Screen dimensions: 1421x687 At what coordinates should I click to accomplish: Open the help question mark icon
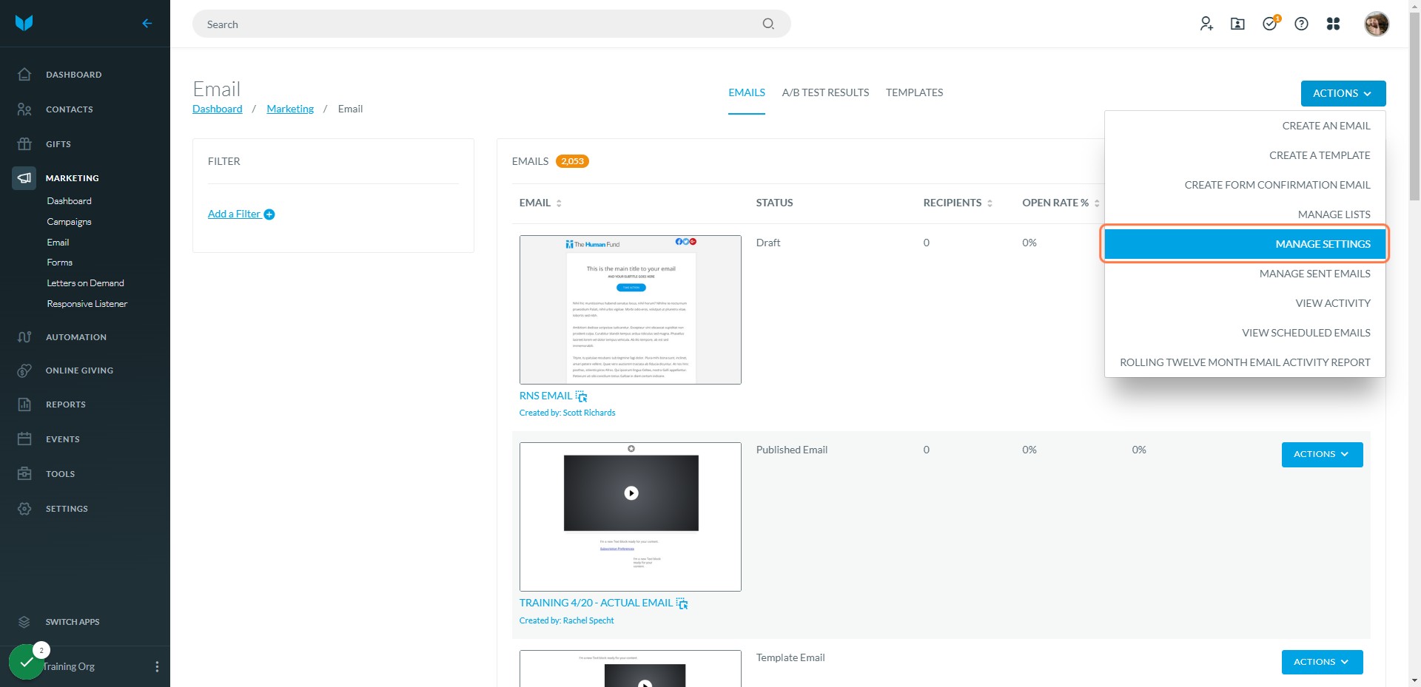click(x=1301, y=24)
